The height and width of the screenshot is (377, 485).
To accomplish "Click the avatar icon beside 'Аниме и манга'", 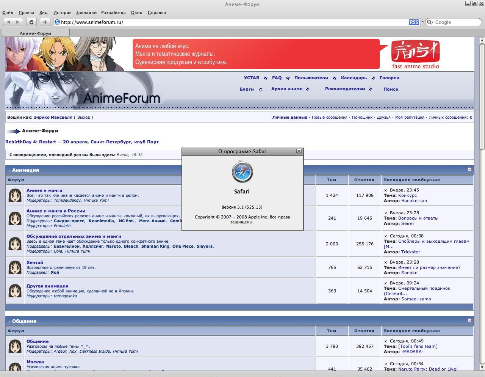I will click(15, 196).
